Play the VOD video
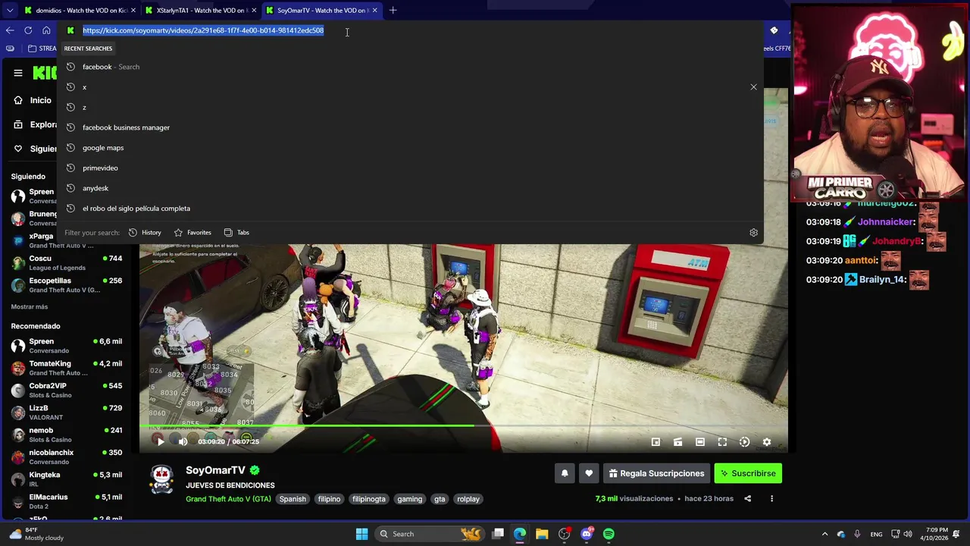 160,441
